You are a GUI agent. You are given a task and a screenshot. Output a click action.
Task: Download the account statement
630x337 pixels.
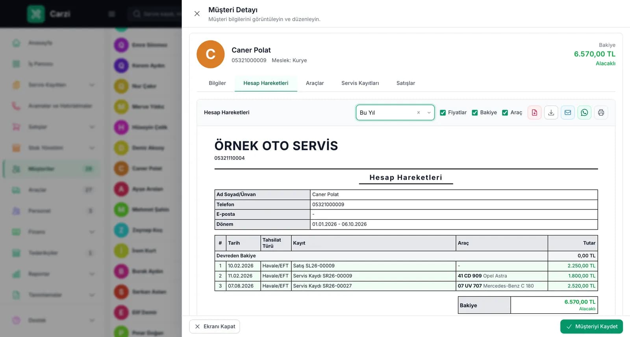tap(551, 113)
